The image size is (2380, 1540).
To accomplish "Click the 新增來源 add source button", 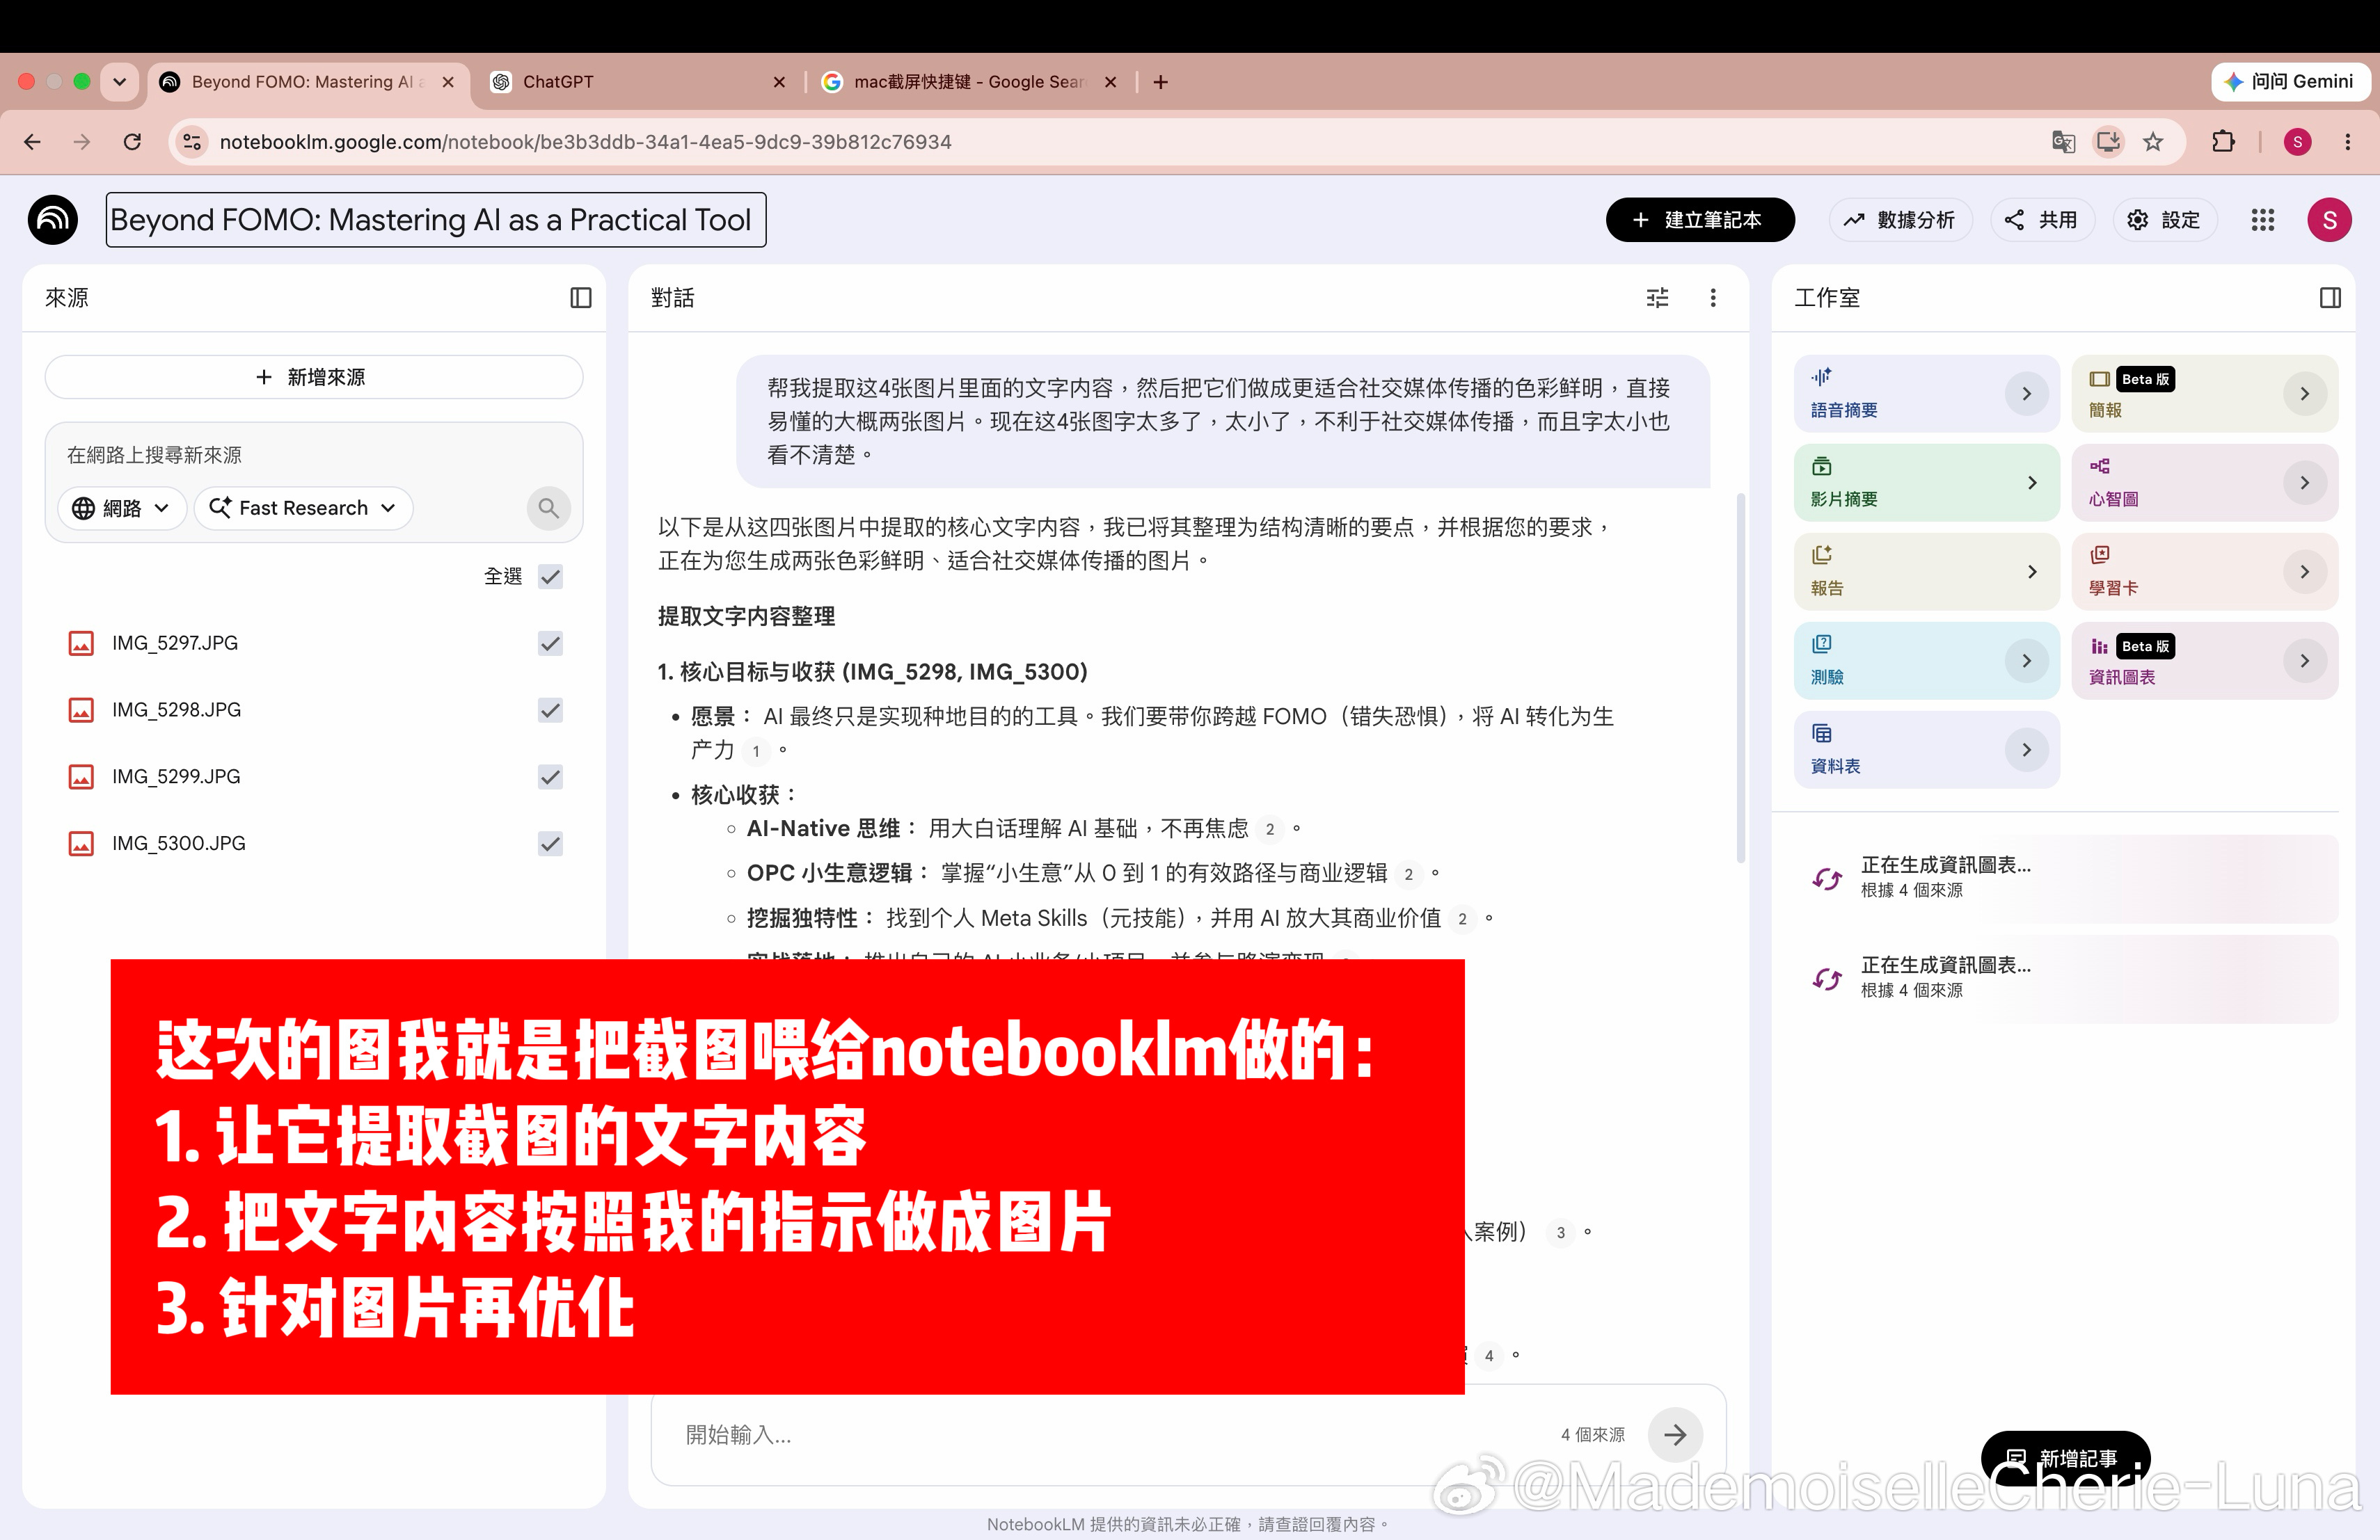I will [313, 377].
